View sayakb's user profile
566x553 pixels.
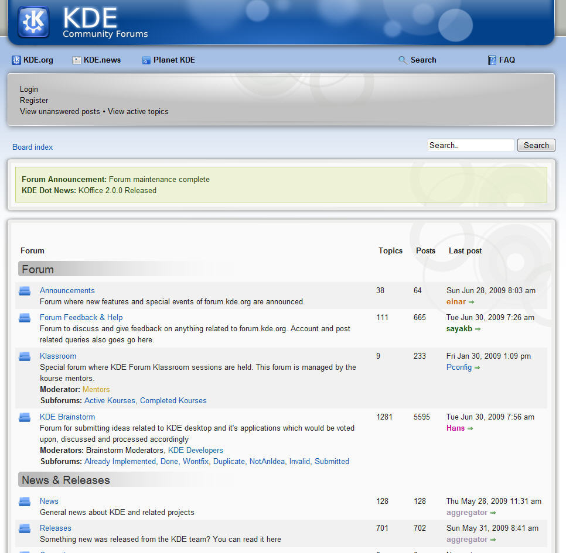(459, 329)
